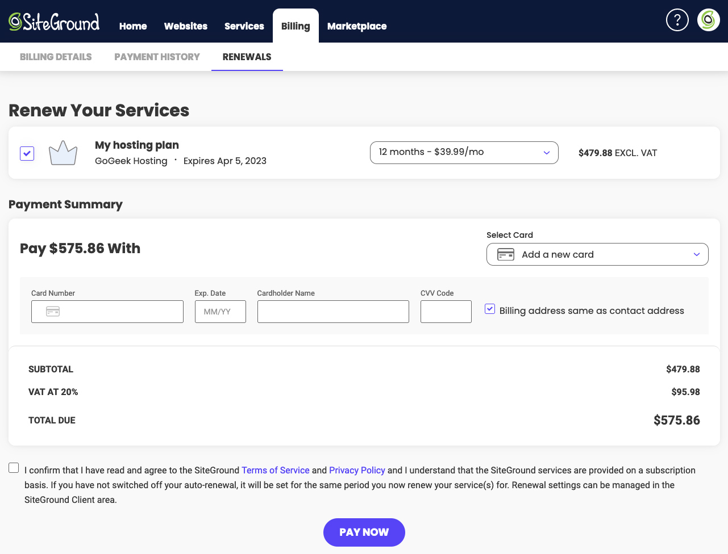Toggle billing address same as contact address
Image resolution: width=728 pixels, height=554 pixels.
[490, 309]
